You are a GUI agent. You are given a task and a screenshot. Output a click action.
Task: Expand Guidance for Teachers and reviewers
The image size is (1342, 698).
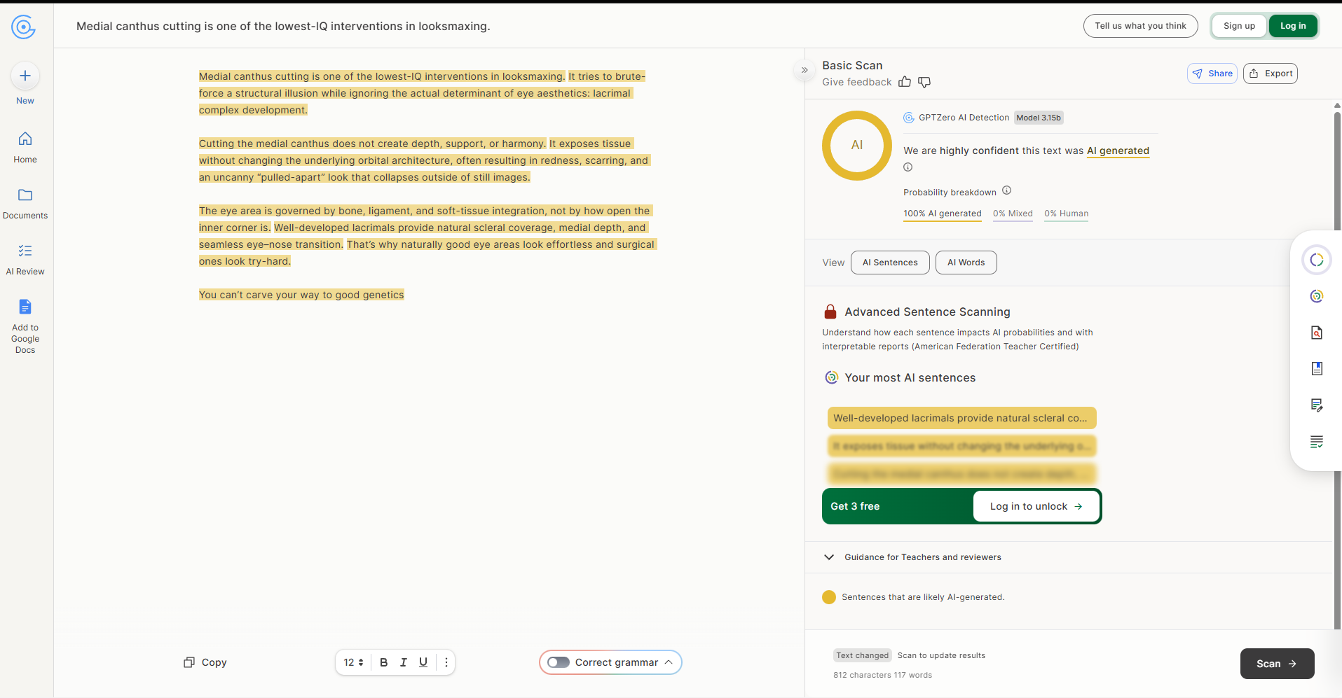pos(829,557)
